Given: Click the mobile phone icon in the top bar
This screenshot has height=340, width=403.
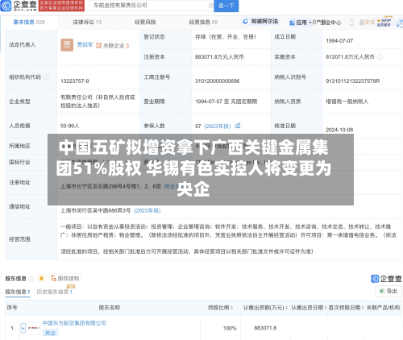Looking at the screenshot, I should coord(351,23).
